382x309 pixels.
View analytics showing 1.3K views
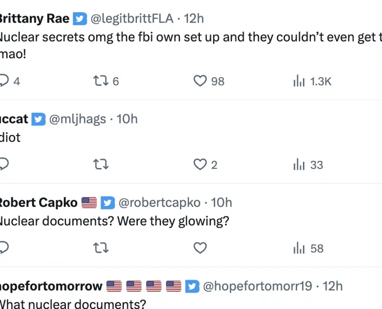coord(312,81)
